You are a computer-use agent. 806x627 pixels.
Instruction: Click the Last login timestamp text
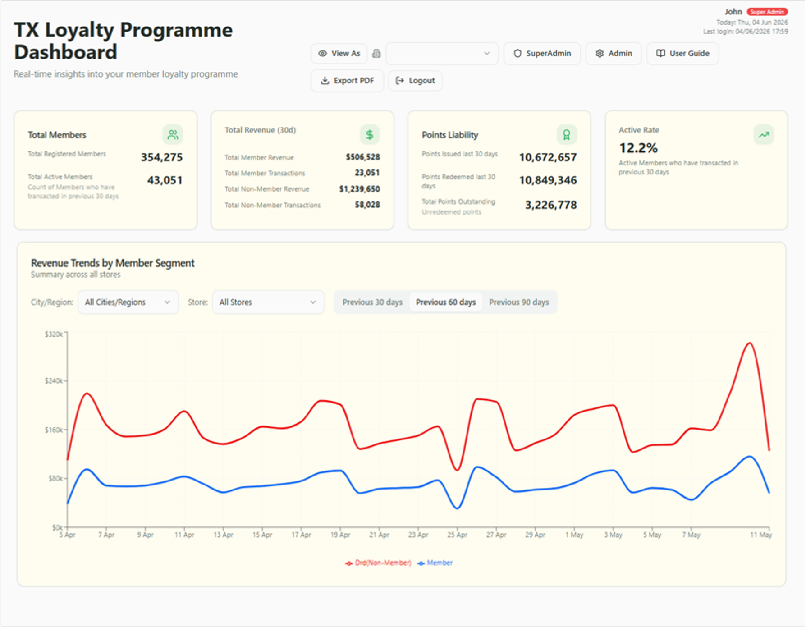pos(746,32)
